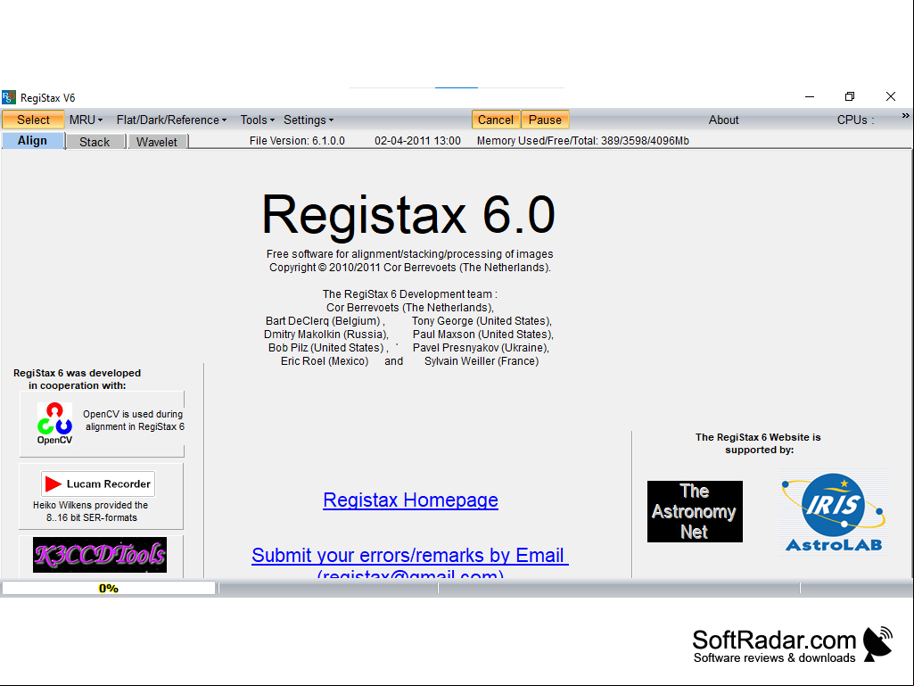Click the File Version 6.1.0.0 text
The image size is (914, 686).
pyautogui.click(x=297, y=141)
